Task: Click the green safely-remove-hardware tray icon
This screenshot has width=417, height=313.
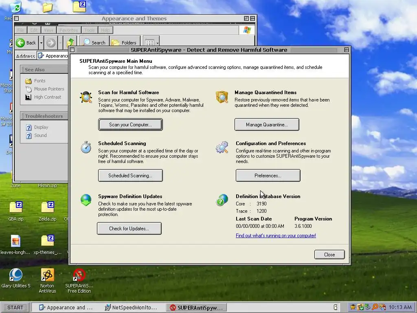Action: tap(368, 307)
